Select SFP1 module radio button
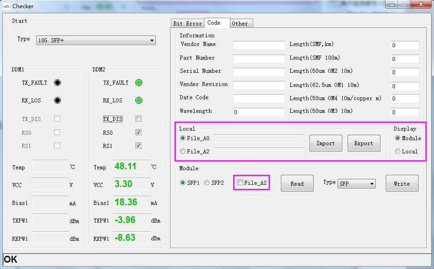Viewport: 434px width, 269px height. point(183,183)
